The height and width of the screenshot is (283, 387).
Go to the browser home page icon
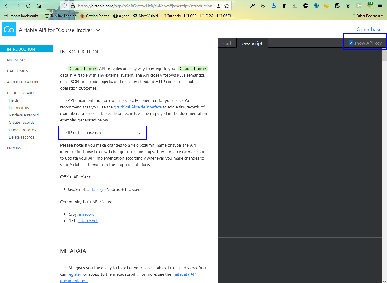click(39, 6)
